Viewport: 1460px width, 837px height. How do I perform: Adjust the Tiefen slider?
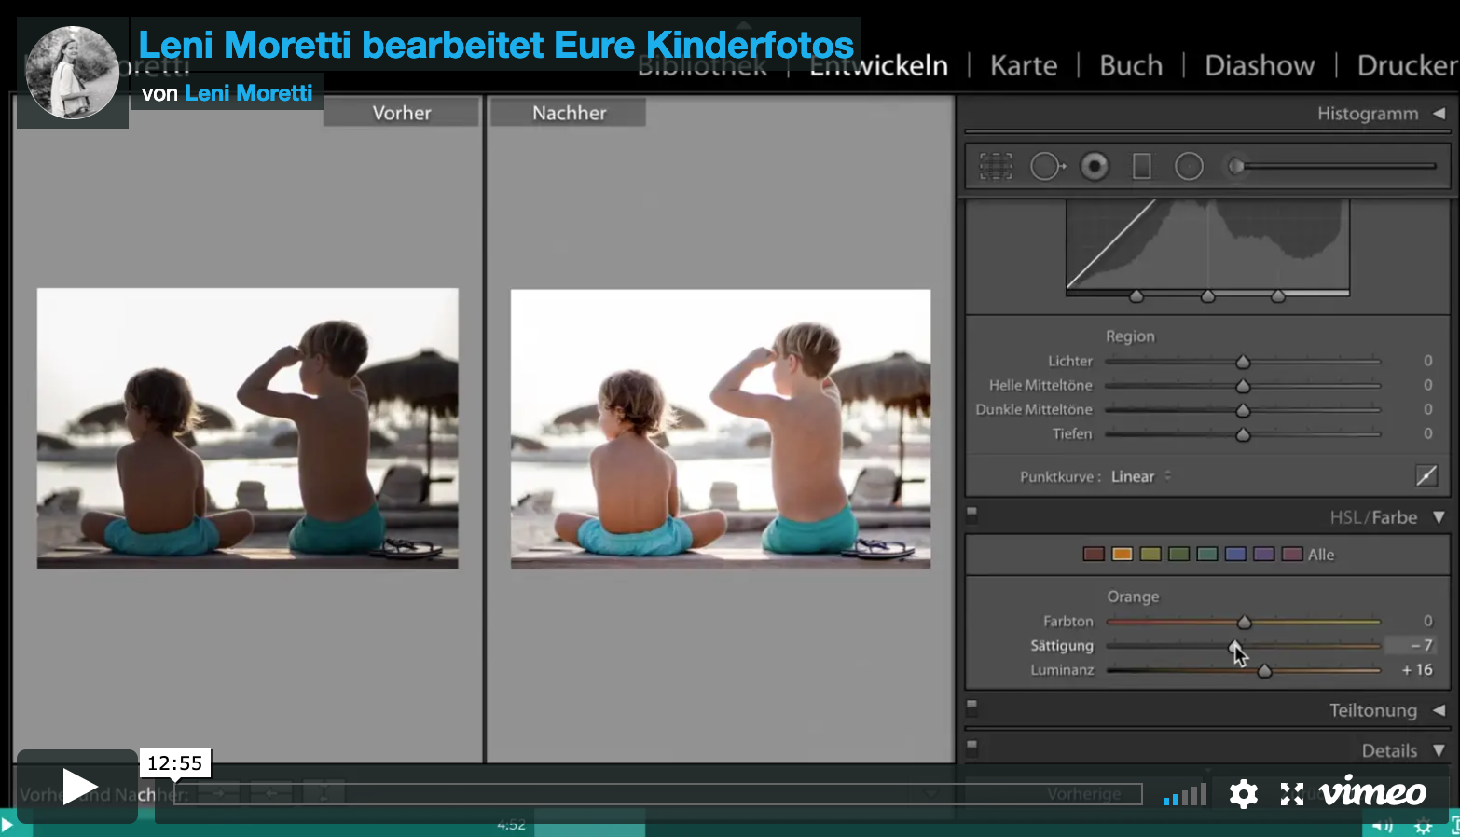click(x=1243, y=433)
